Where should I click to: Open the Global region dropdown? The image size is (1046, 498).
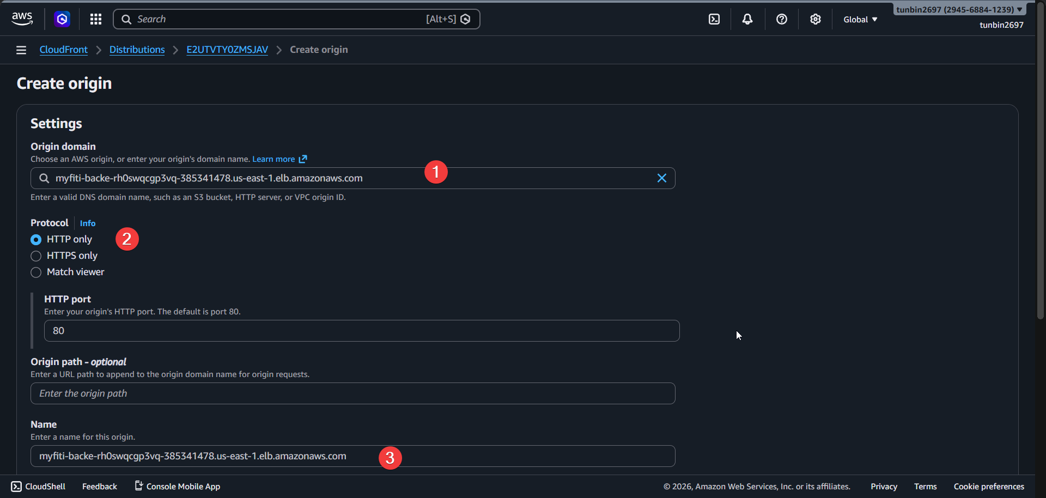click(860, 19)
